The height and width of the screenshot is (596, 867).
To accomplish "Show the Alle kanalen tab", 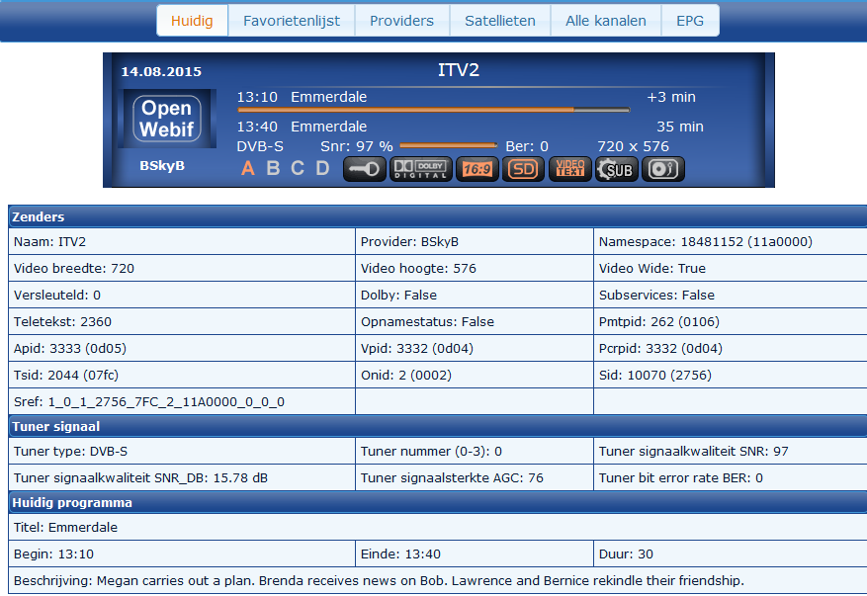I will tap(606, 21).
